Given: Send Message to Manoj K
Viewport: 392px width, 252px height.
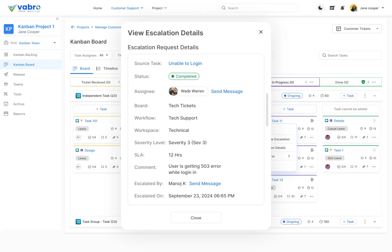Looking at the screenshot, I should [205, 184].
